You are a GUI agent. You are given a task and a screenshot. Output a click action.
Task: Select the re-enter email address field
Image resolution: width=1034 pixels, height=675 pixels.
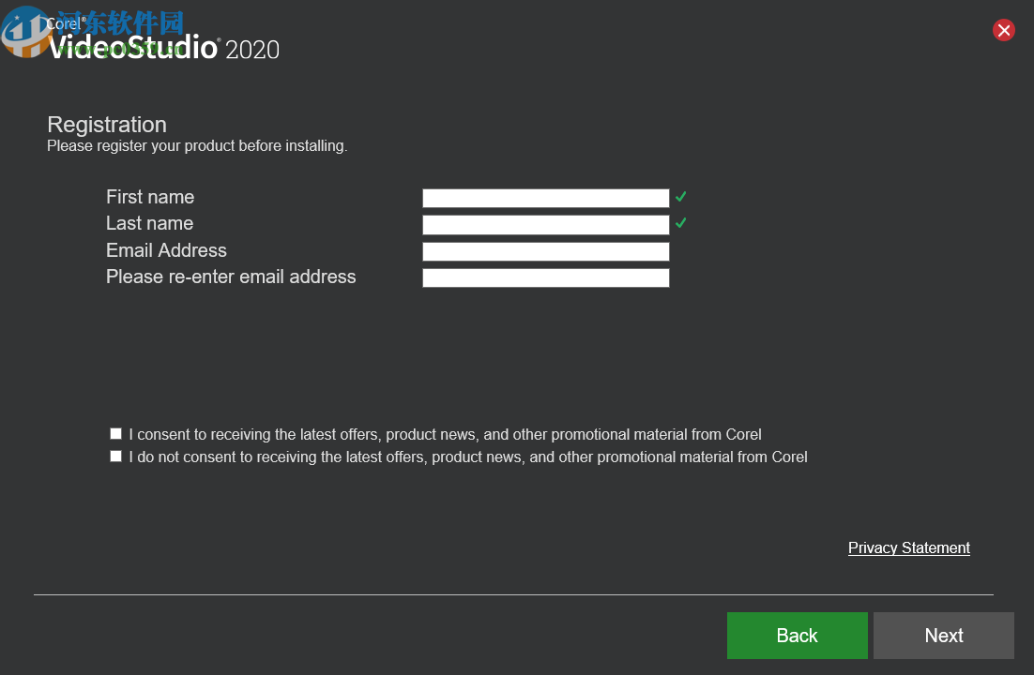[x=545, y=277]
